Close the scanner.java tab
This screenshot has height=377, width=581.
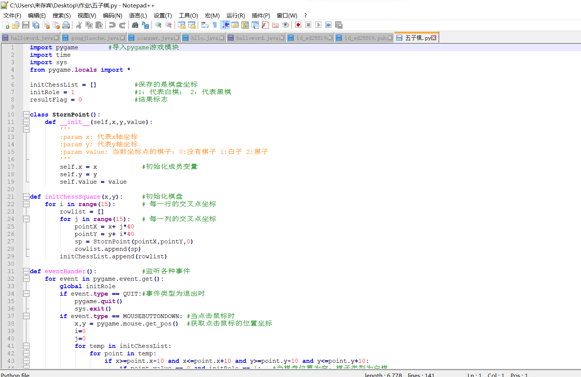[177, 38]
